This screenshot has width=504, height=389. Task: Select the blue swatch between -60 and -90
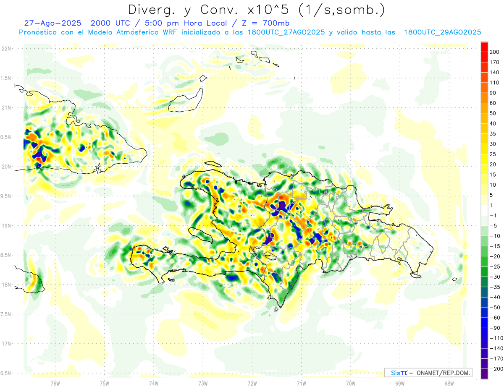tap(484, 323)
